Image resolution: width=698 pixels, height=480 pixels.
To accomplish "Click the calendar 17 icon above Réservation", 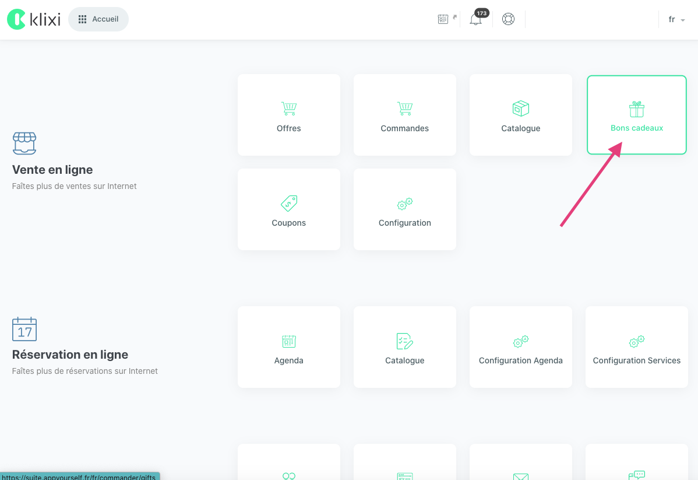I will (x=24, y=329).
